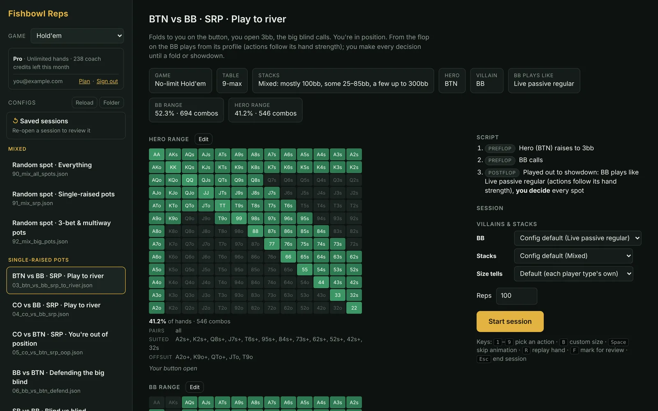Click the 'No-limit Hold'em' game chip

[180, 81]
